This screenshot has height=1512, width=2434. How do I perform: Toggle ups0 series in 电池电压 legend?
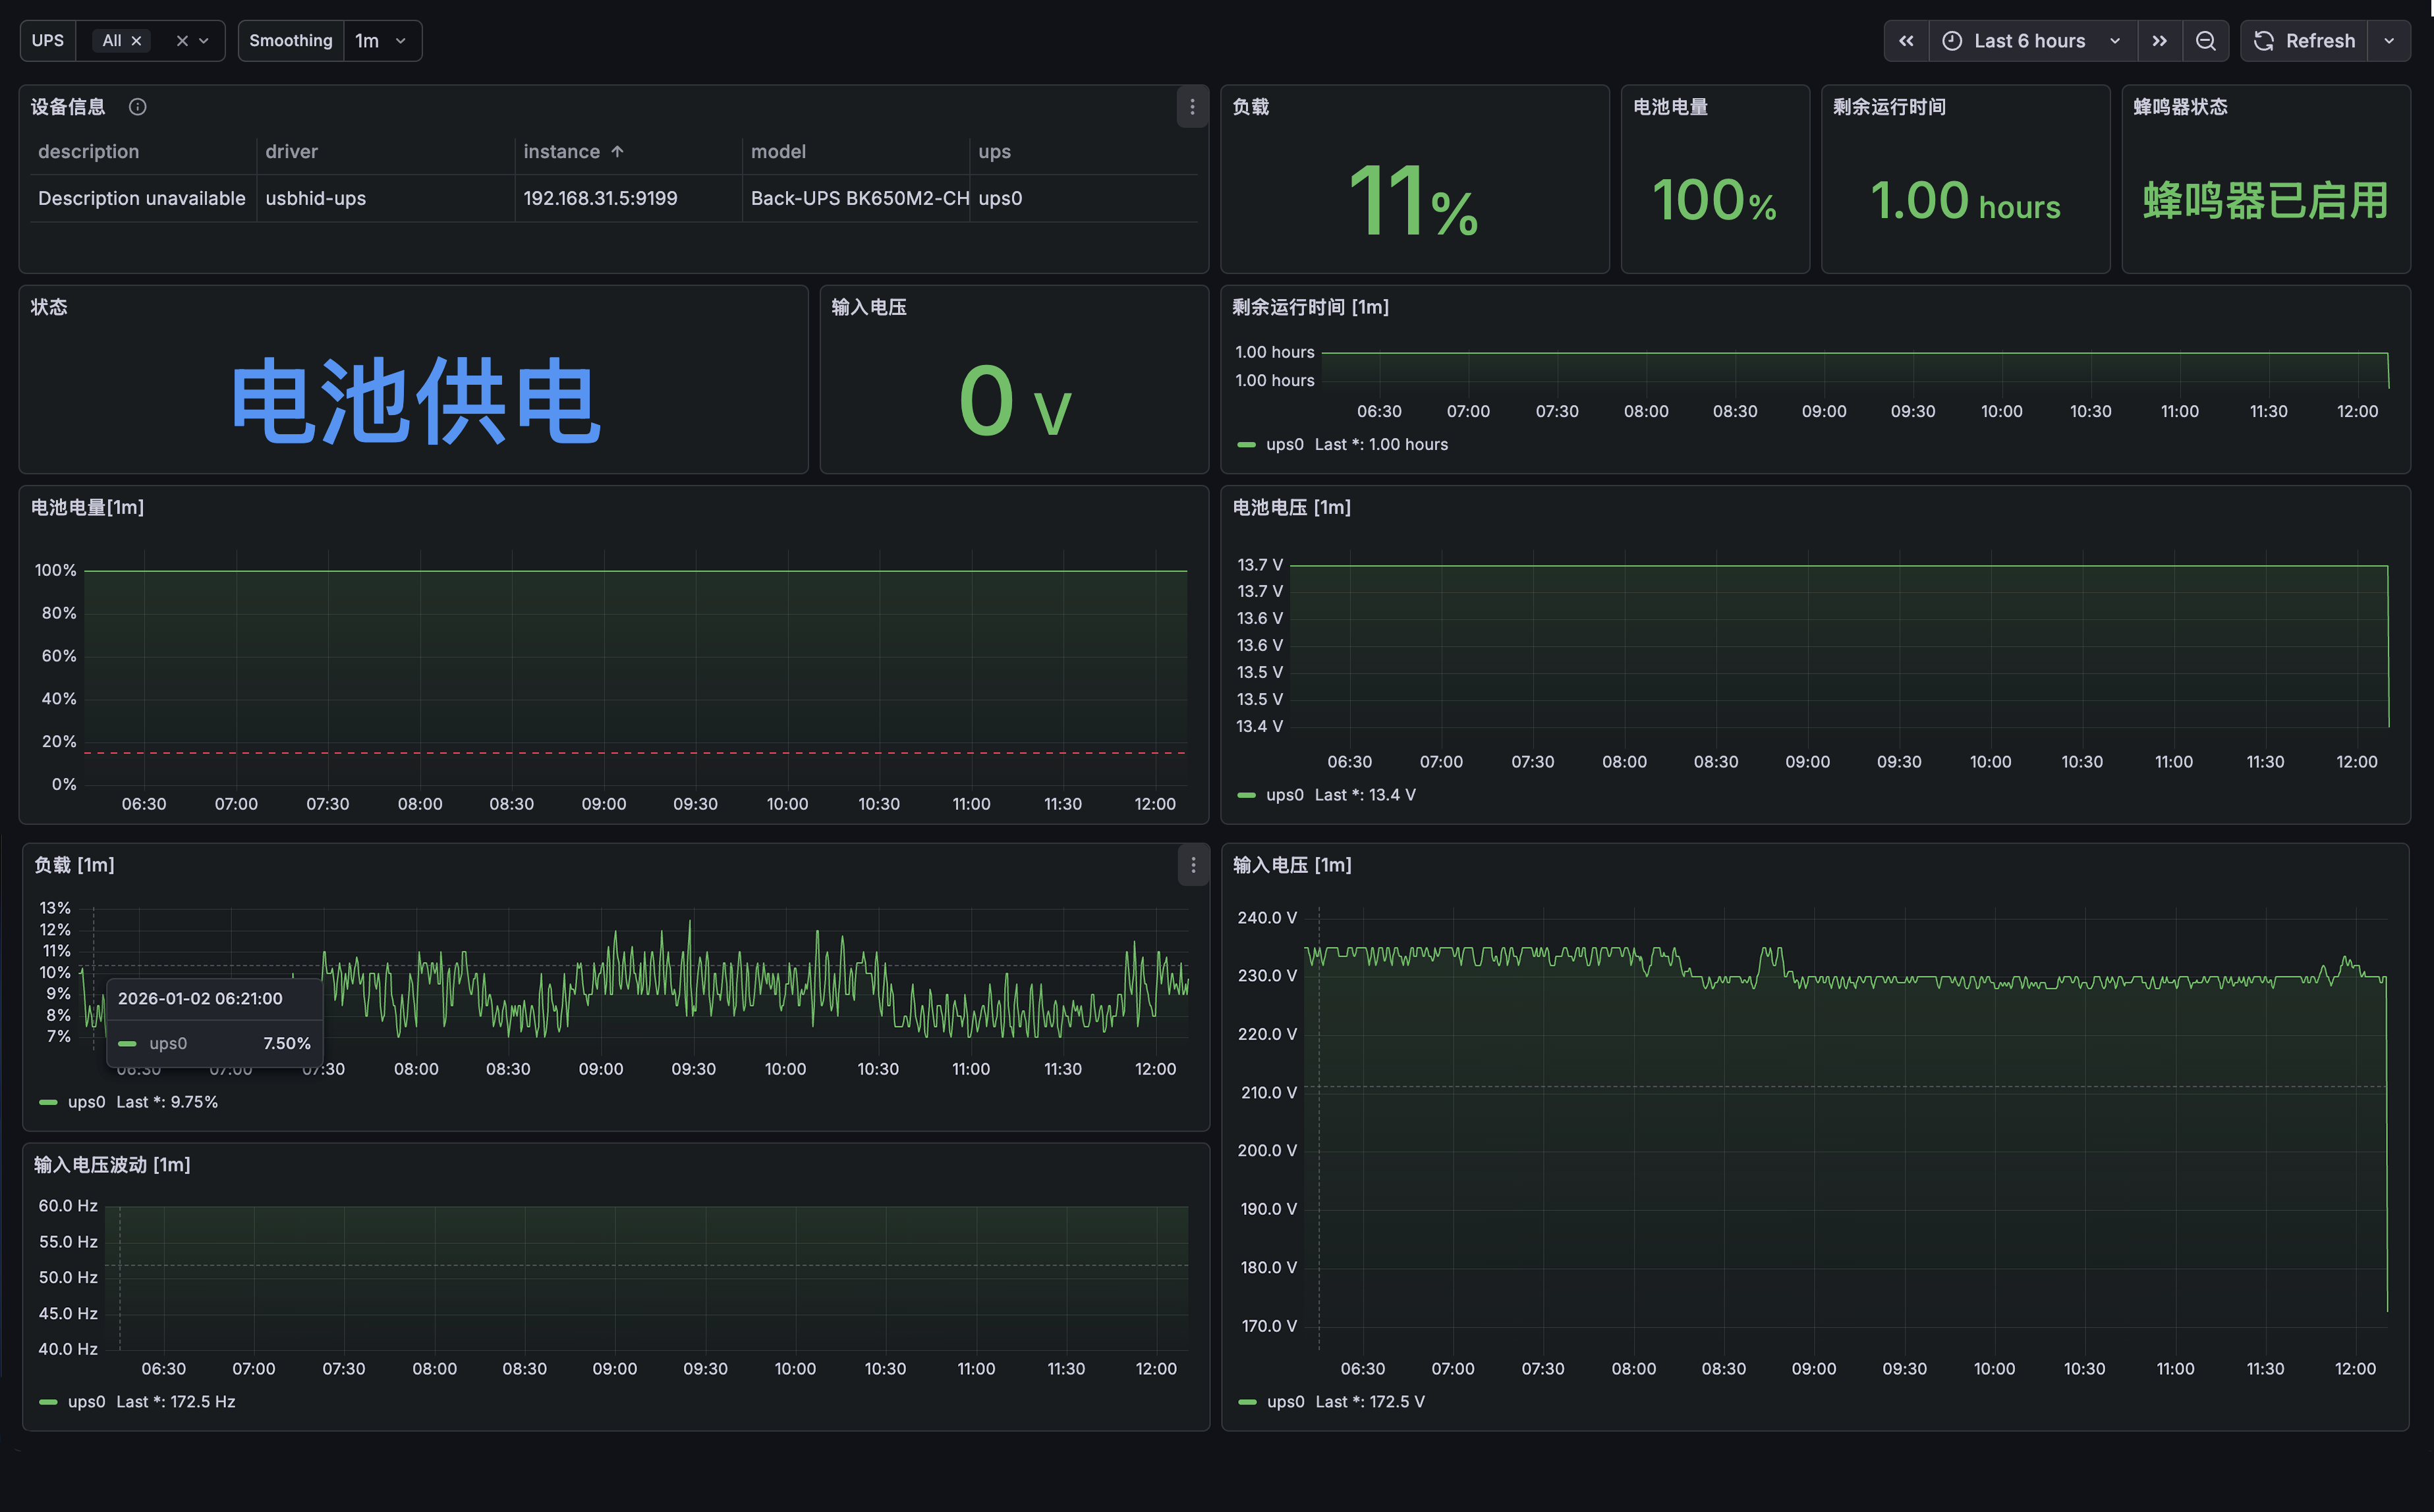pos(1284,795)
